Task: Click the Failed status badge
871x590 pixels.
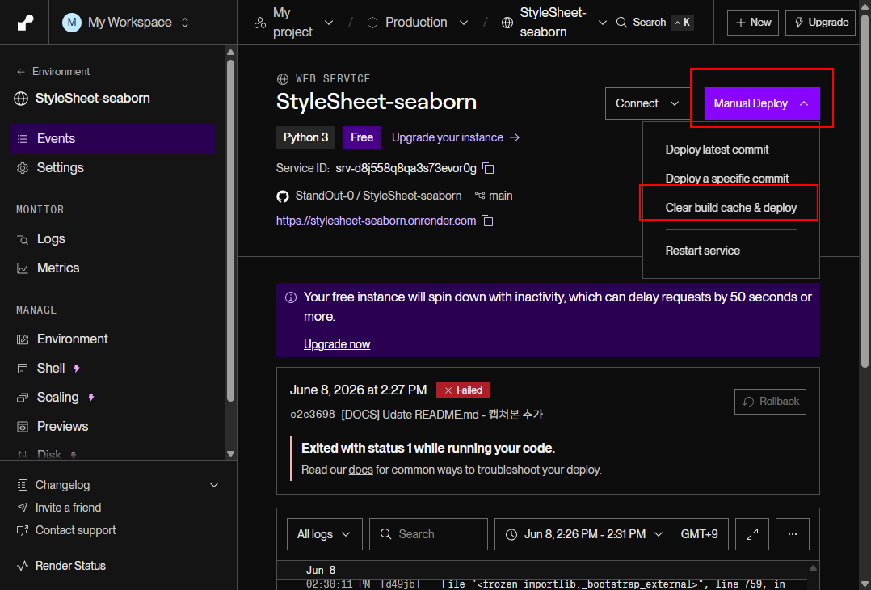Action: pyautogui.click(x=463, y=390)
